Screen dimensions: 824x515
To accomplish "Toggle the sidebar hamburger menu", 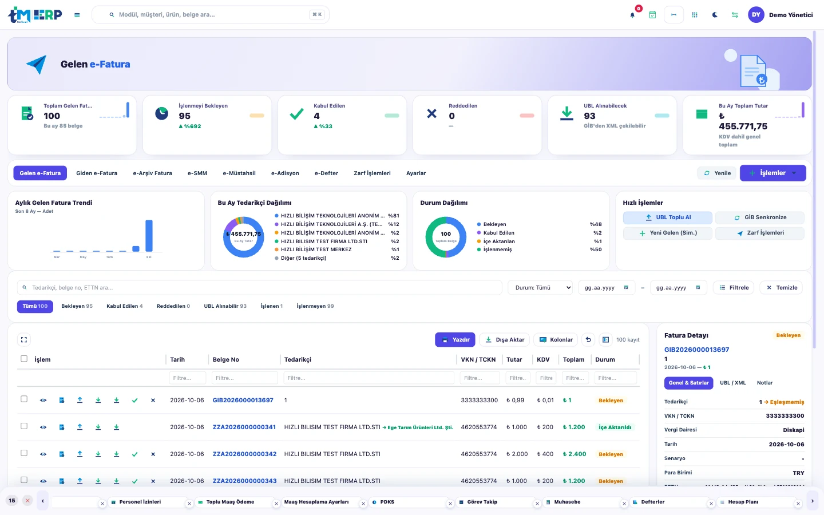I will [77, 15].
